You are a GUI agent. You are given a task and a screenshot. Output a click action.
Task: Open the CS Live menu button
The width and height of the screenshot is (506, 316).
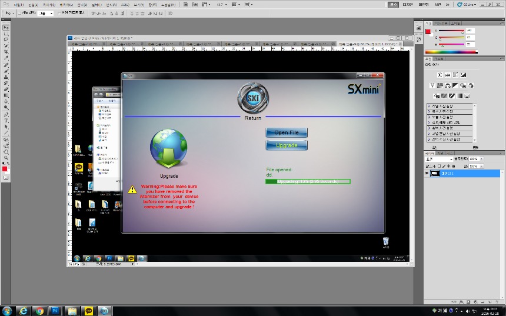467,5
